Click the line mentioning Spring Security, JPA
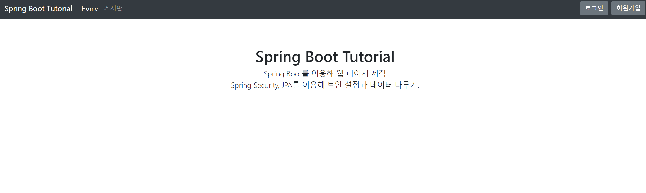646x193 pixels. (x=325, y=85)
